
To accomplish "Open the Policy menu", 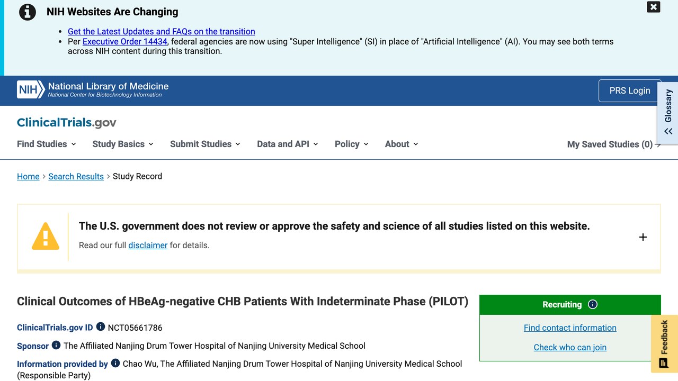I will point(352,144).
